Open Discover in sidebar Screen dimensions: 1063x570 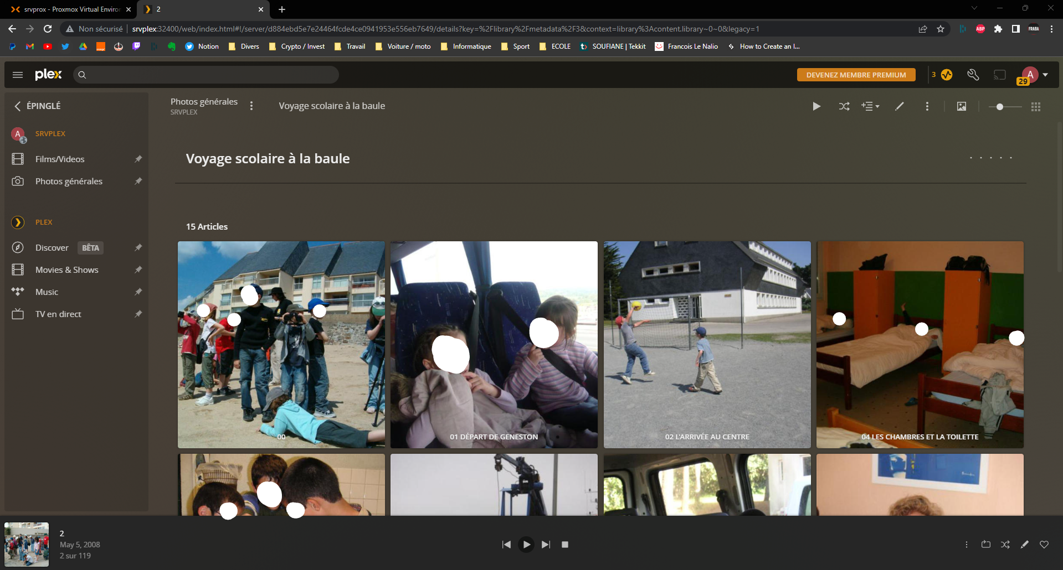click(52, 247)
